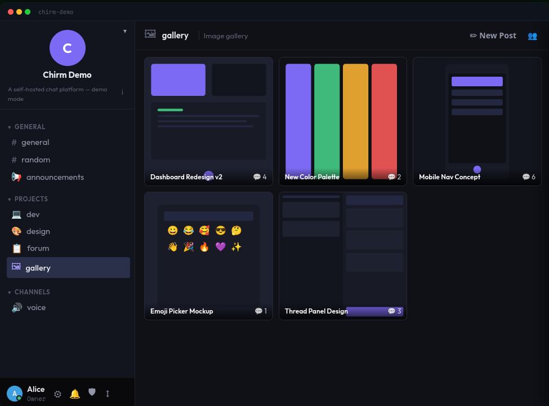The image size is (549, 406).
Task: Open the New Color Palette post
Action: (x=342, y=121)
